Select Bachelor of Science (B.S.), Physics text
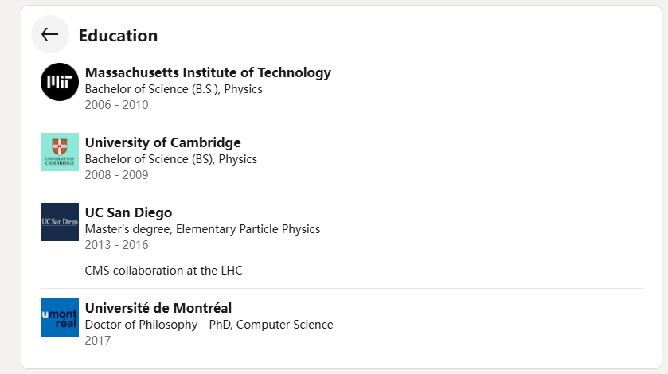This screenshot has height=374, width=668. point(174,89)
